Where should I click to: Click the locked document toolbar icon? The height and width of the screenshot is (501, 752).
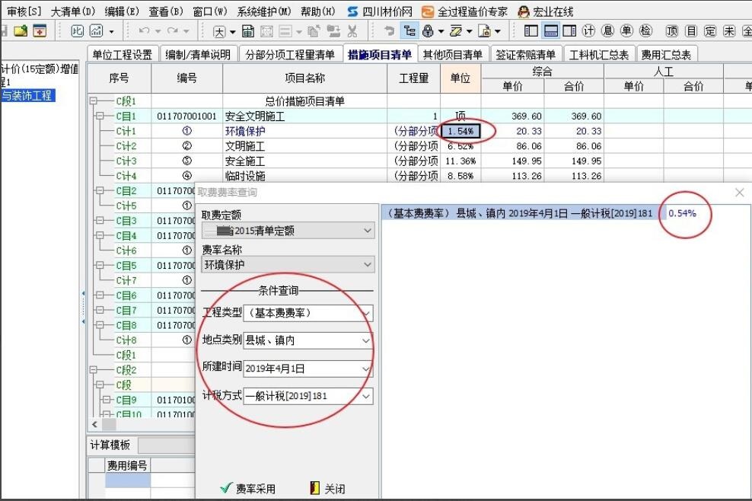485,32
